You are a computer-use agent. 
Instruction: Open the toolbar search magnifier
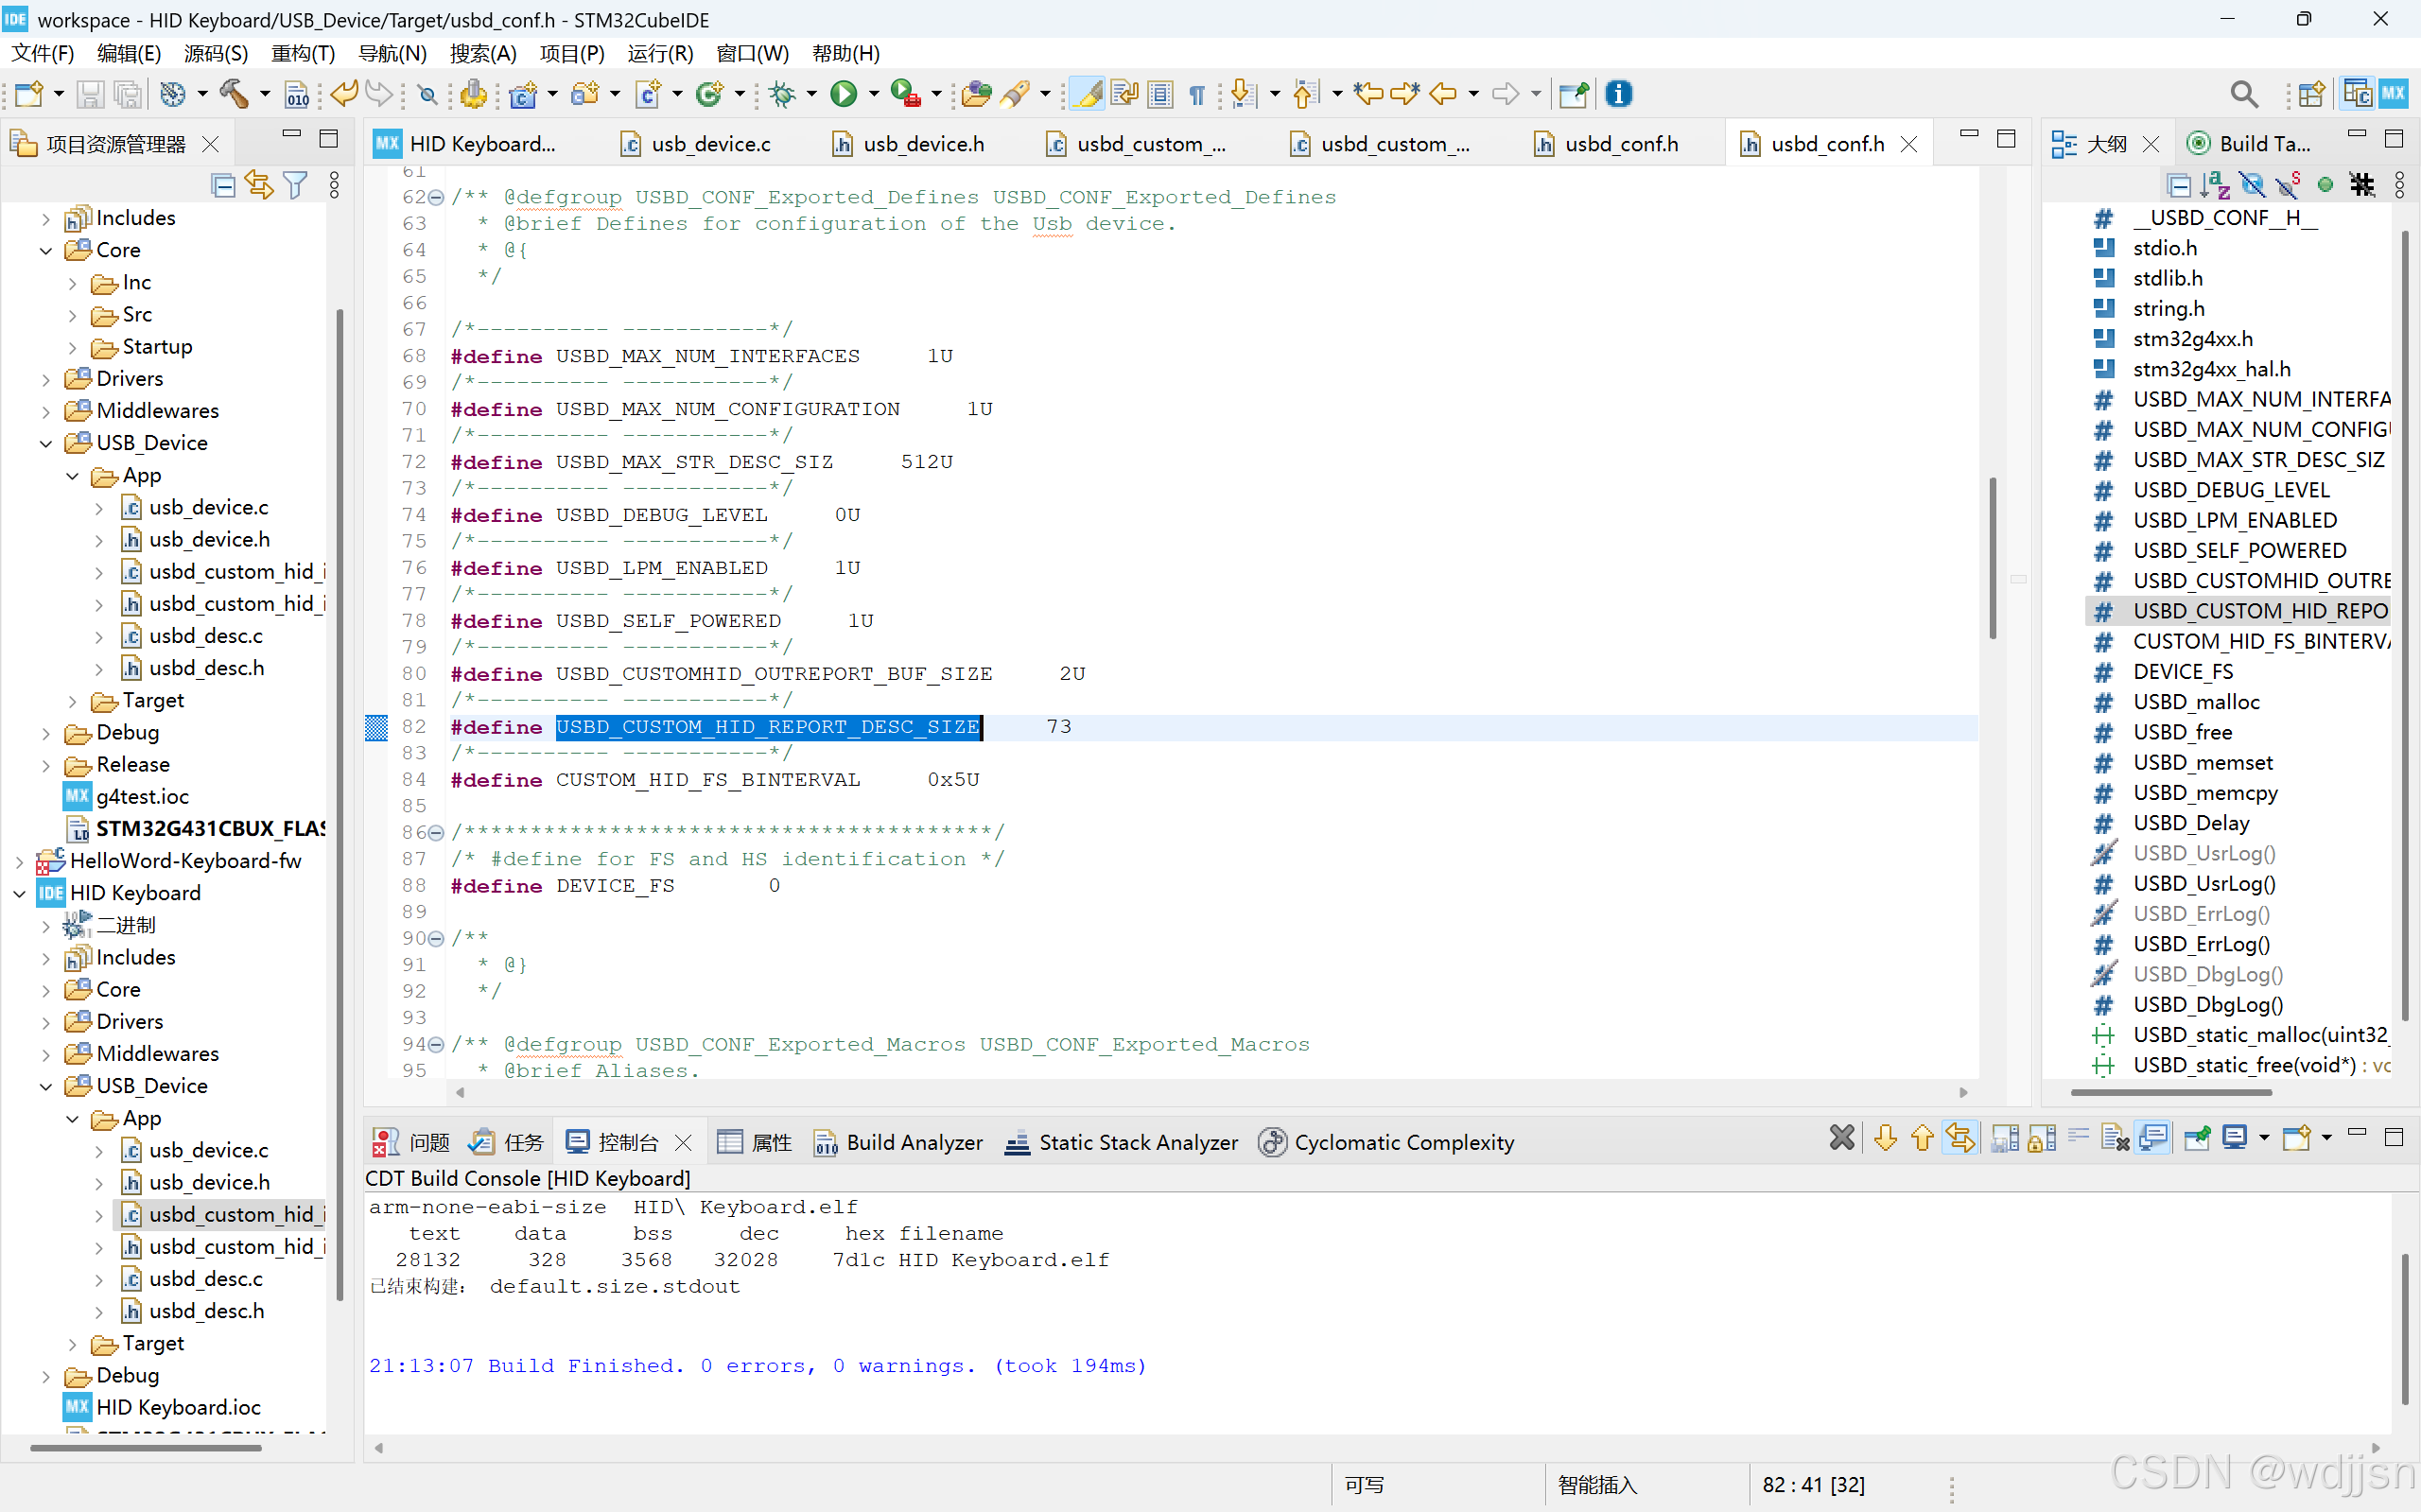pyautogui.click(x=2243, y=94)
